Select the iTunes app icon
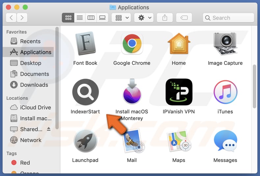The width and height of the screenshot is (260, 176). (225, 92)
